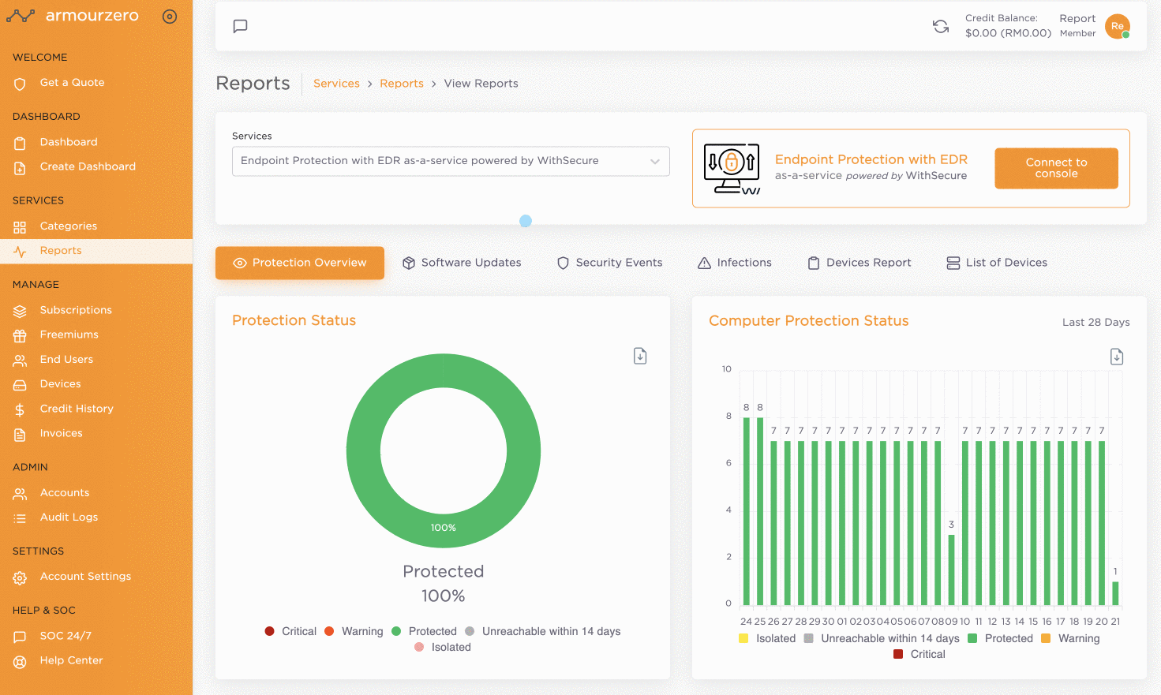
Task: Toggle Warning legend in Protection Status chart
Action: pos(354,631)
